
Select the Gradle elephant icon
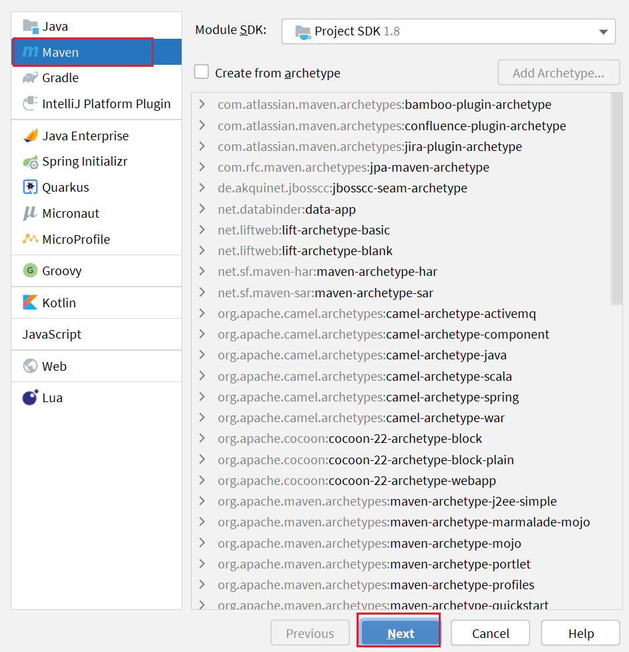pos(30,77)
